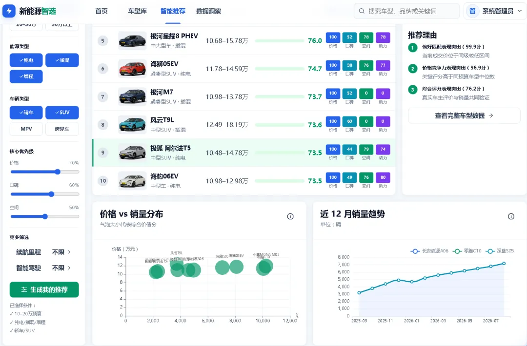This screenshot has height=346, width=527.
Task: Click 海豹06EV model name
Action: 164,176
